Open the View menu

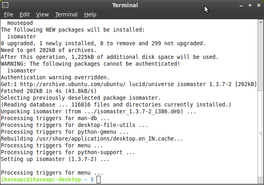click(x=42, y=14)
